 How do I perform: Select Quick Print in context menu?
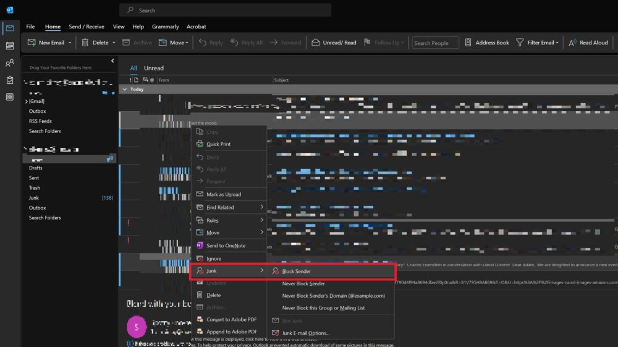(218, 144)
